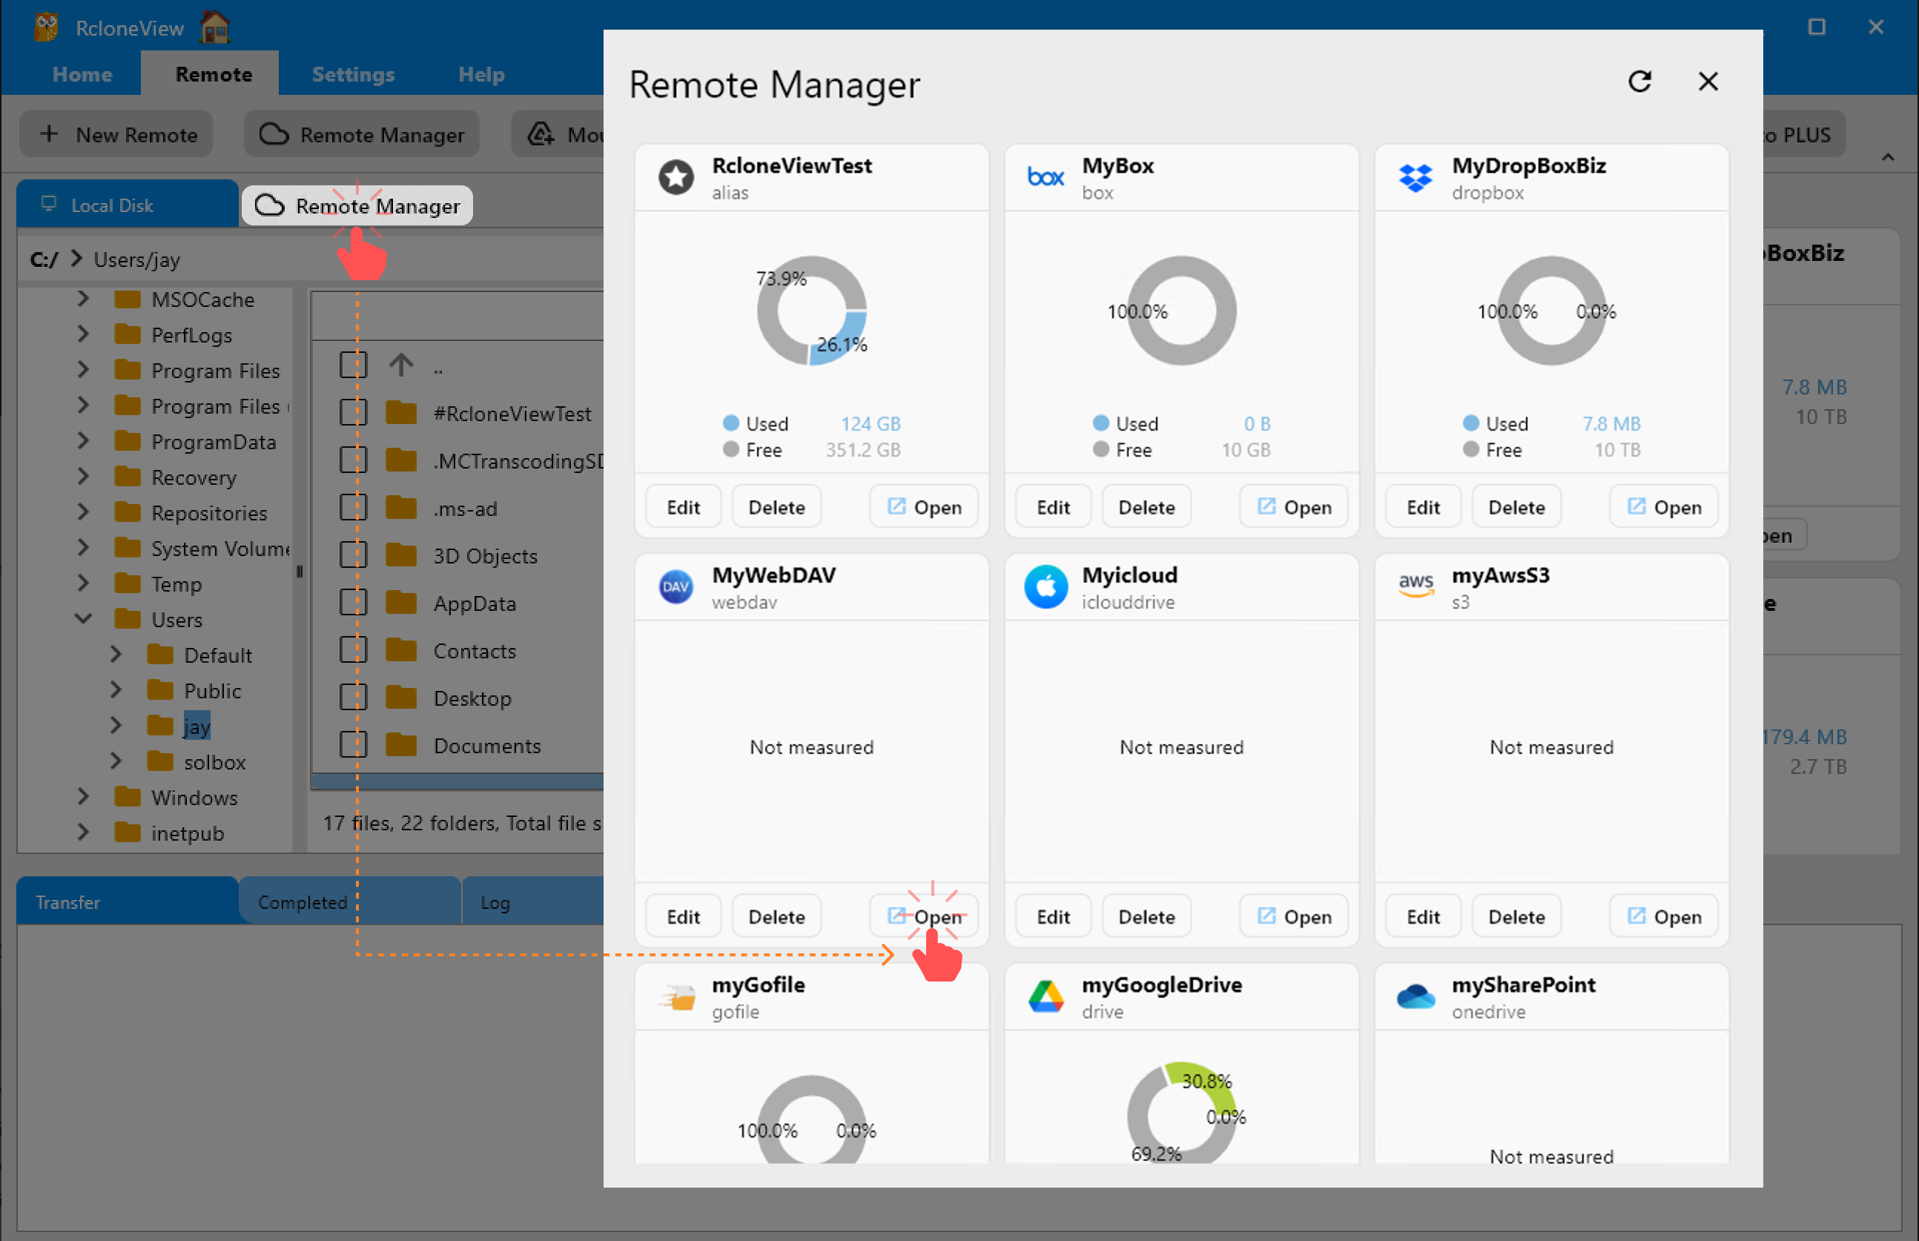Select the AWS S3 icon on myAwsS3

click(1416, 586)
